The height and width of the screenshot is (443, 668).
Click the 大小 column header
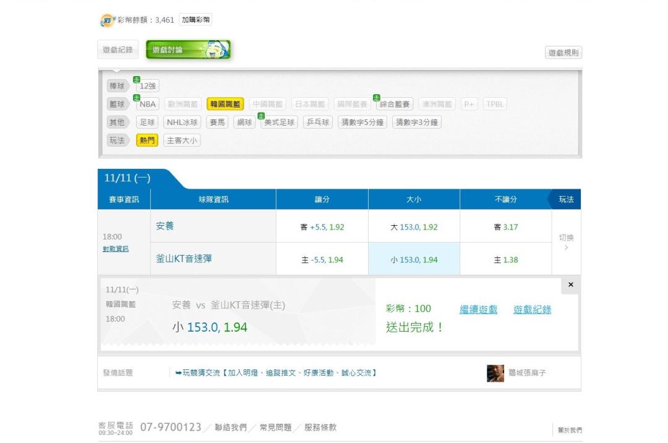click(414, 199)
